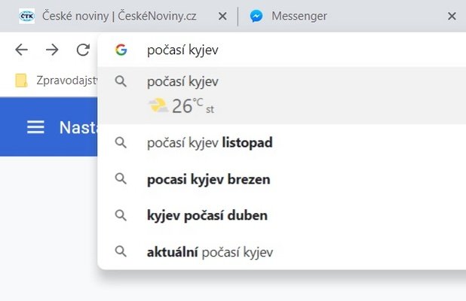Choose suggestion 'pocasi kyjev brezen'
Viewport: 466px width, 301px height.
pos(281,179)
